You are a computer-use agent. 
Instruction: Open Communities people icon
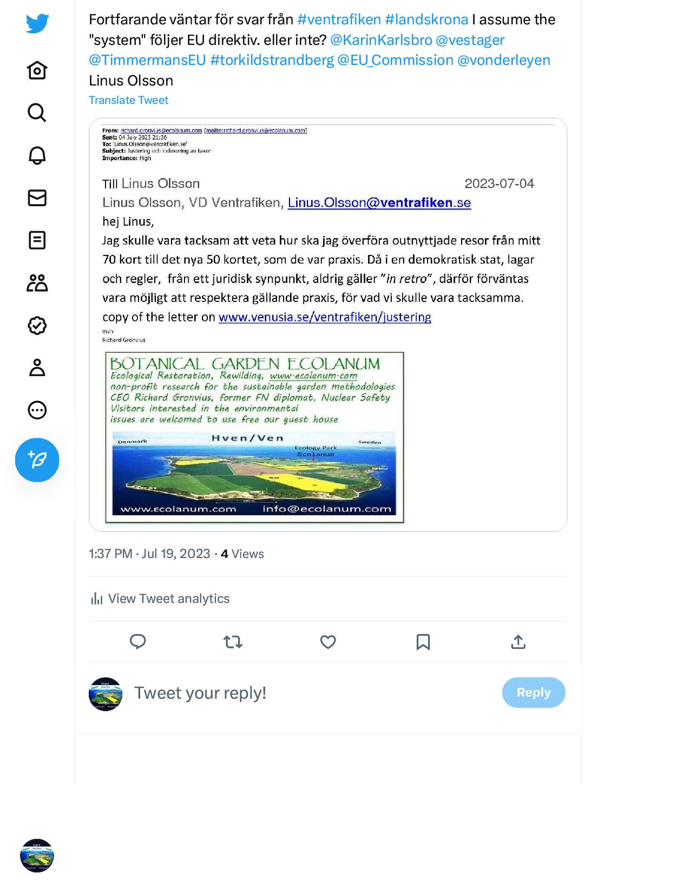point(37,283)
